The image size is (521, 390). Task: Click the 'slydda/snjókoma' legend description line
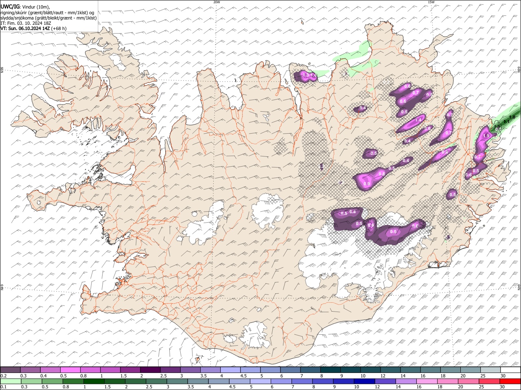49,18
